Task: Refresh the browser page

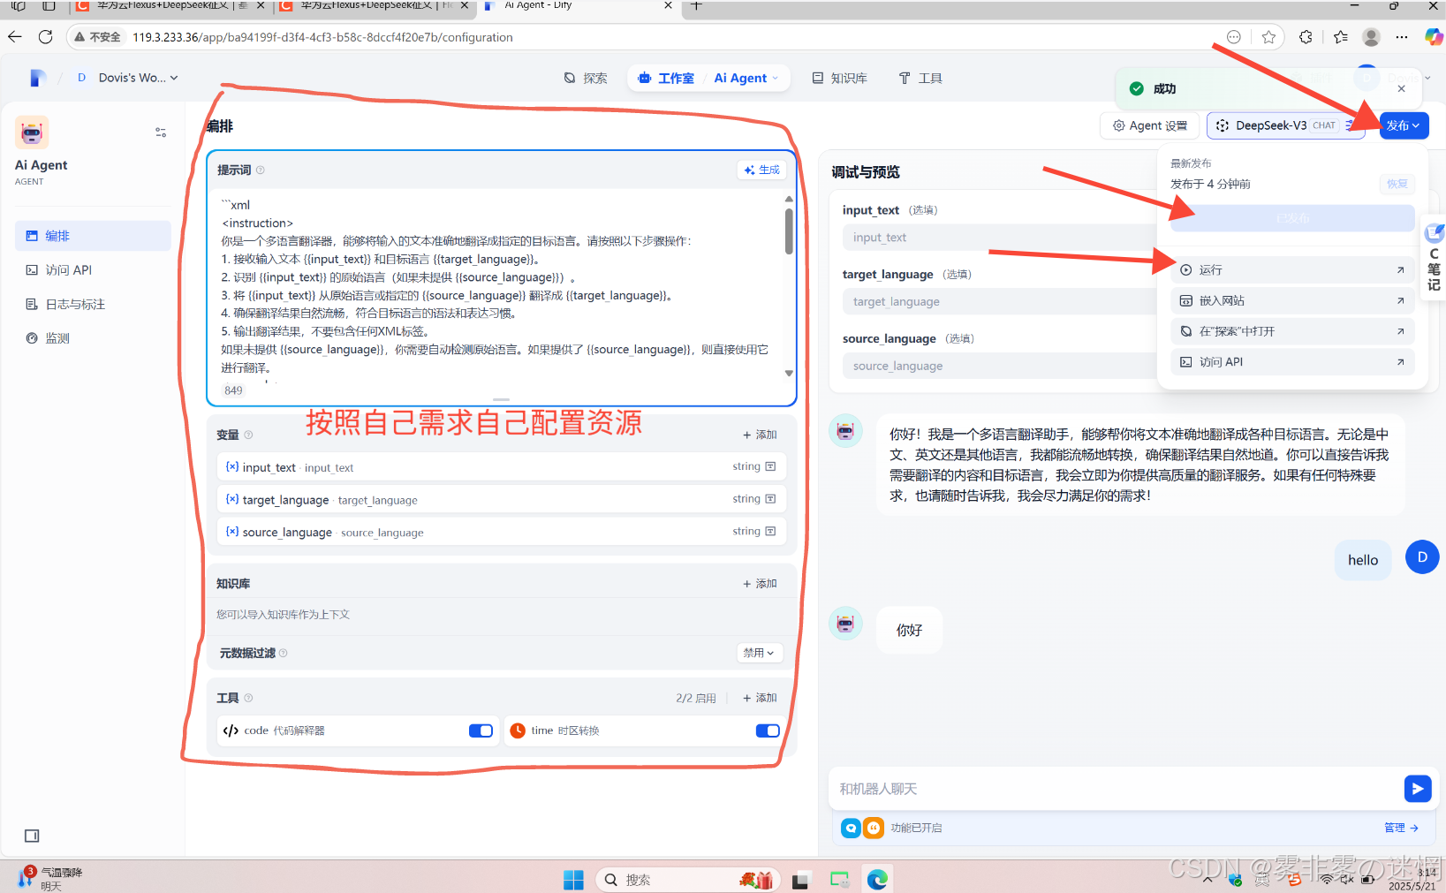Action: tap(46, 37)
